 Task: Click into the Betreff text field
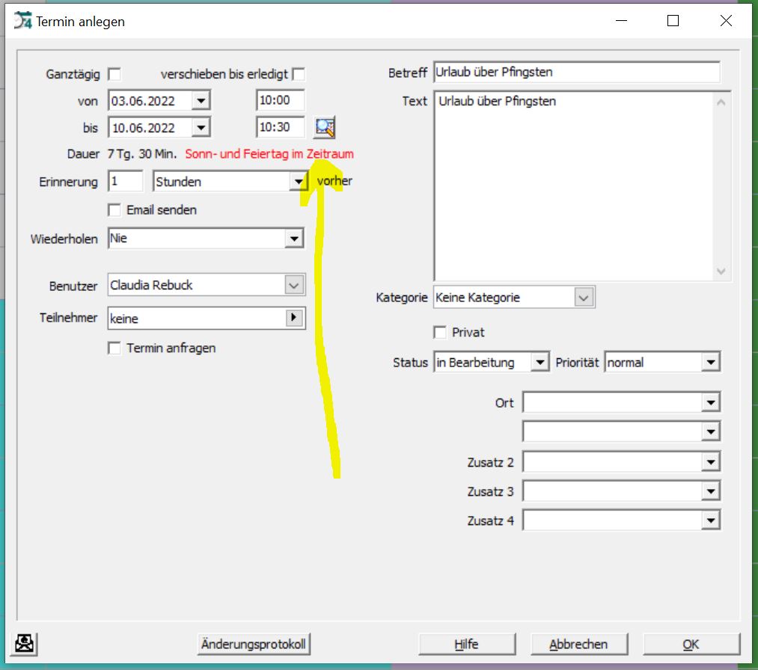576,73
